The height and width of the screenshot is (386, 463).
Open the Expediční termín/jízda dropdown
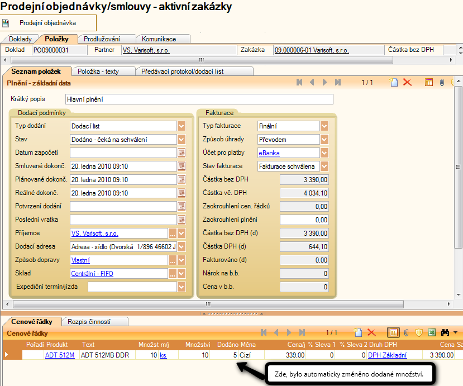click(x=182, y=287)
